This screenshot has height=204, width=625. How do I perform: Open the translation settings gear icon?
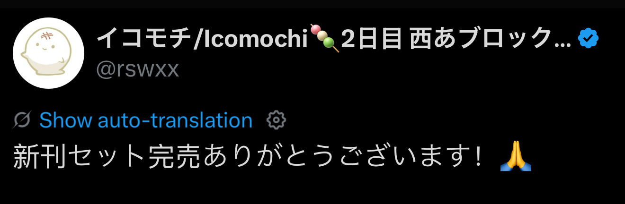point(277,120)
